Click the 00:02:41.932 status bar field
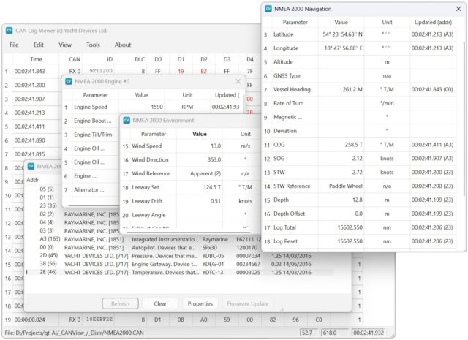The height and width of the screenshot is (340, 468). [369, 333]
